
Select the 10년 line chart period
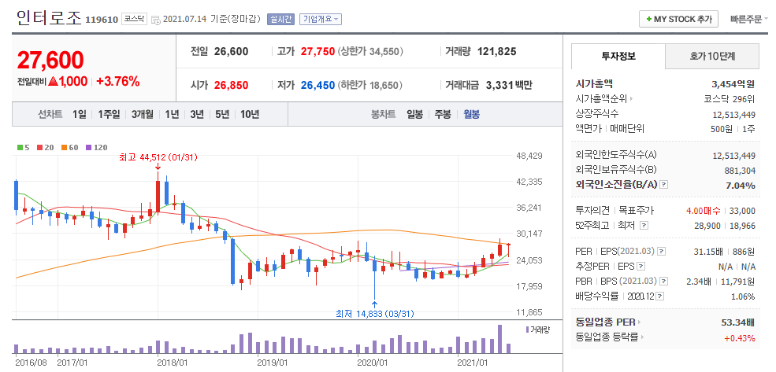click(x=250, y=115)
